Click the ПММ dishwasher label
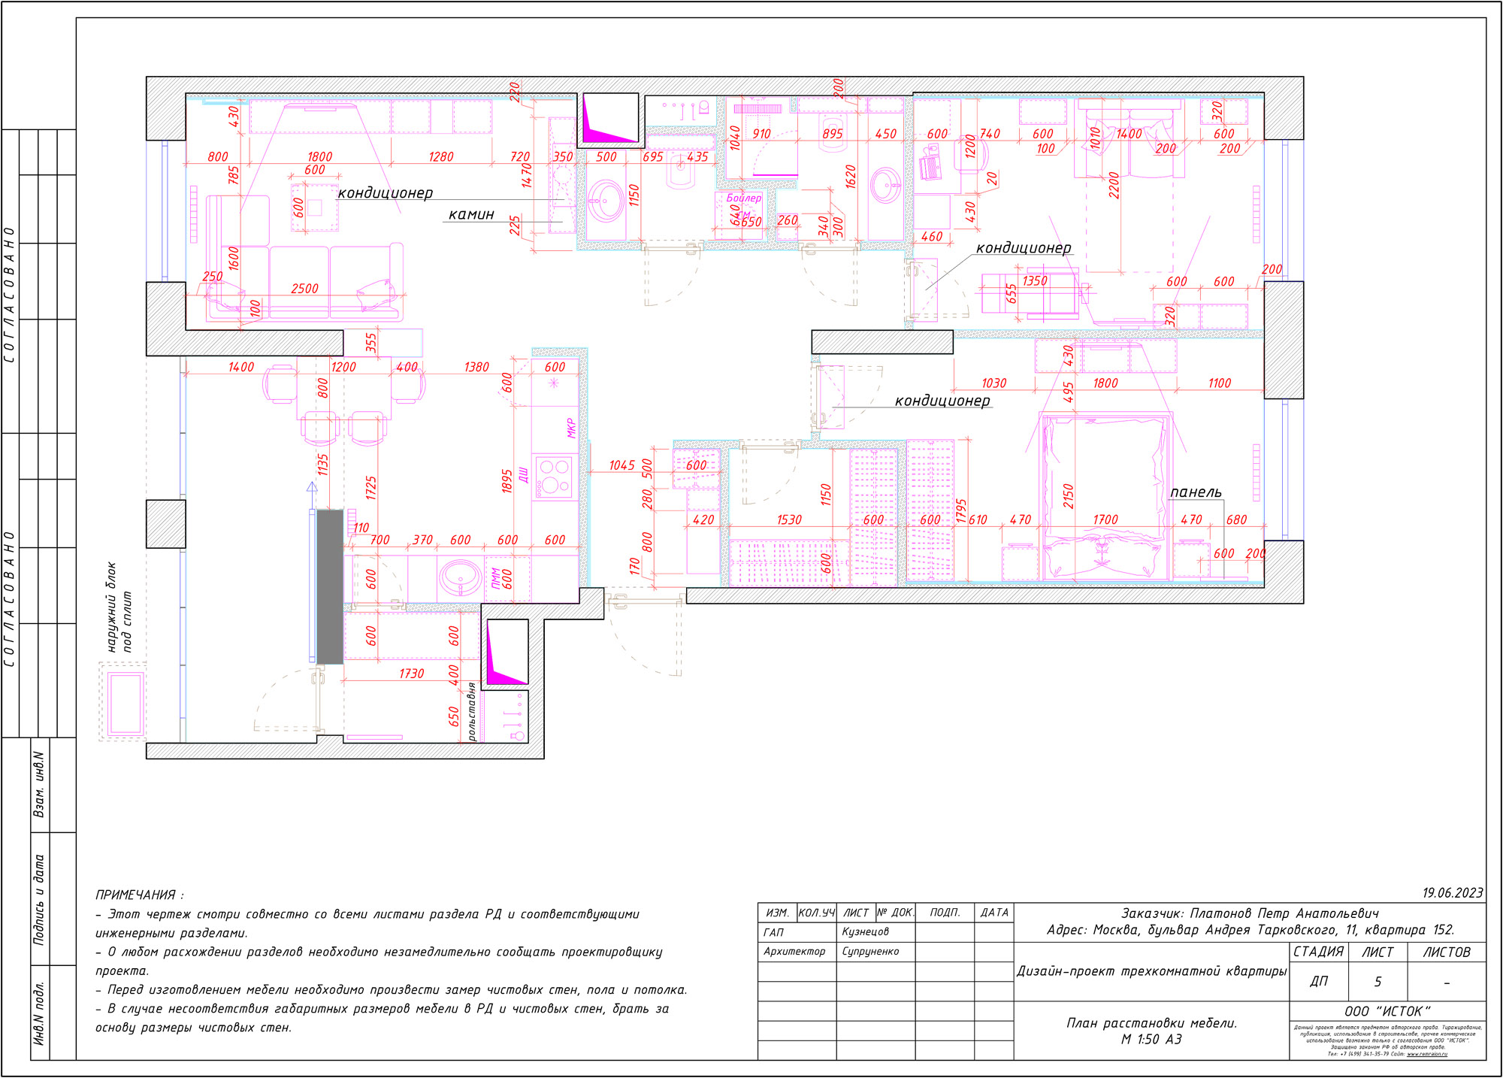This screenshot has height=1078, width=1503. [x=496, y=579]
